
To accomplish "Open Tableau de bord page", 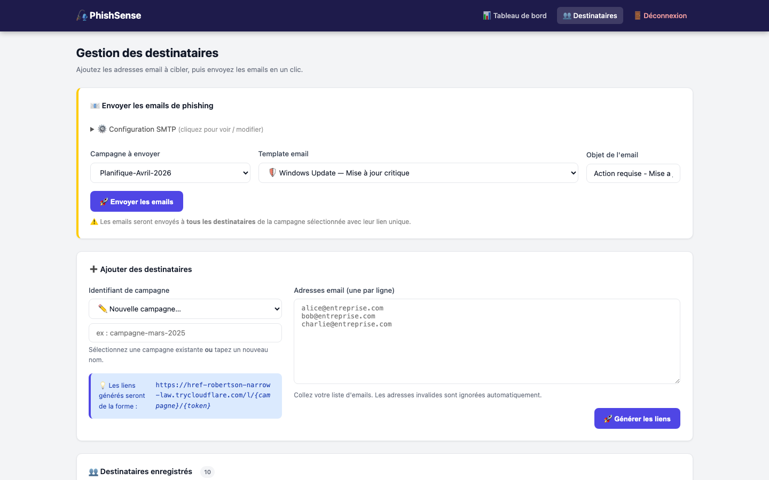I will point(515,15).
